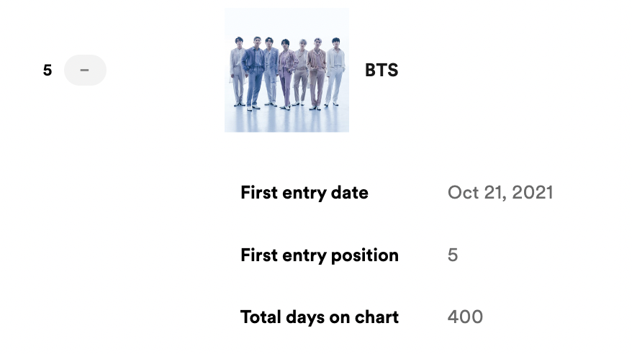Viewport: 632px width, 354px height.
Task: Click the Total days on chart label
Action: coord(319,317)
